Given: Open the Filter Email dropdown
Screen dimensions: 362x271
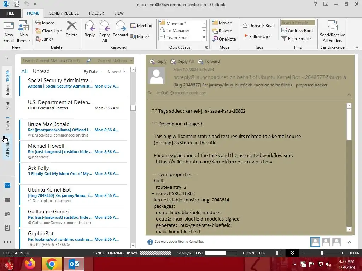Looking at the screenshot, I should tap(297, 39).
